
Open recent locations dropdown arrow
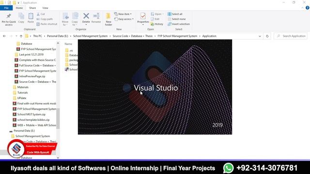[16, 36]
